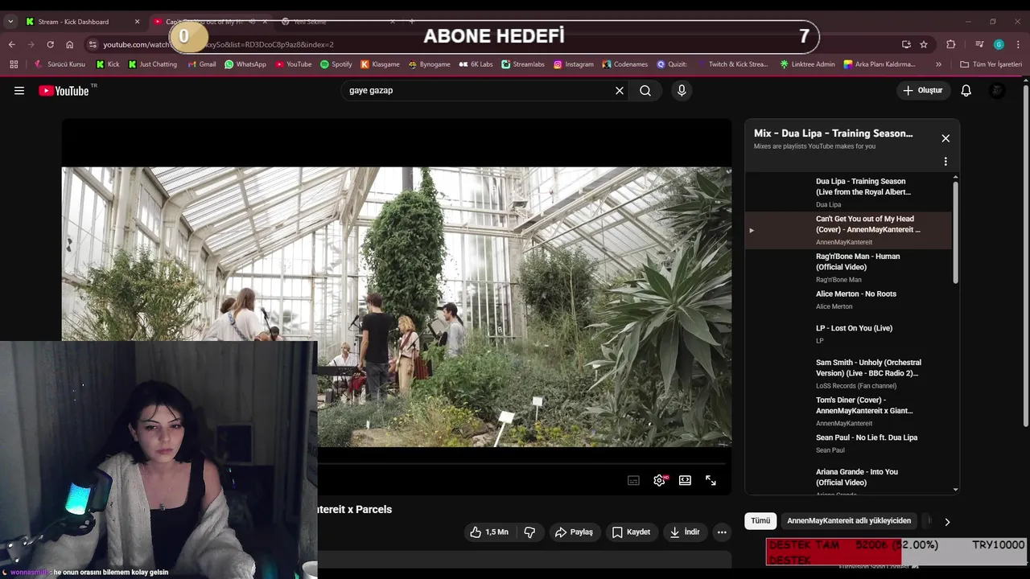Open the Mix playlist three-dot options
The height and width of the screenshot is (579, 1030).
point(946,162)
